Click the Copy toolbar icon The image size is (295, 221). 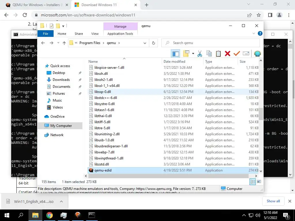[x=209, y=54]
